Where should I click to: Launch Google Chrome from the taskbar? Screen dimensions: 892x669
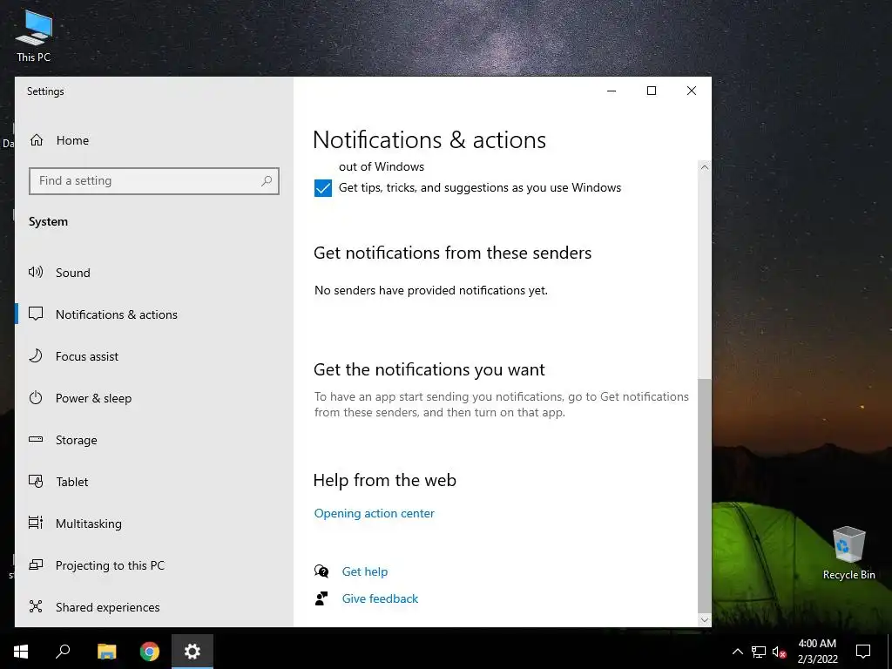(x=150, y=652)
